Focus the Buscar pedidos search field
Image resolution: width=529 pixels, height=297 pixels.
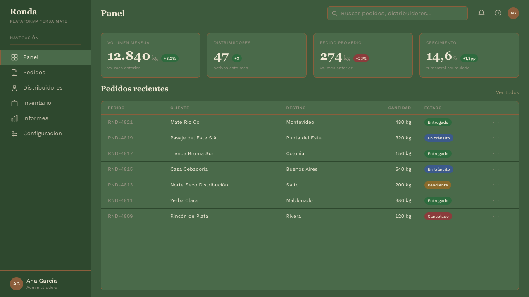pyautogui.click(x=398, y=13)
